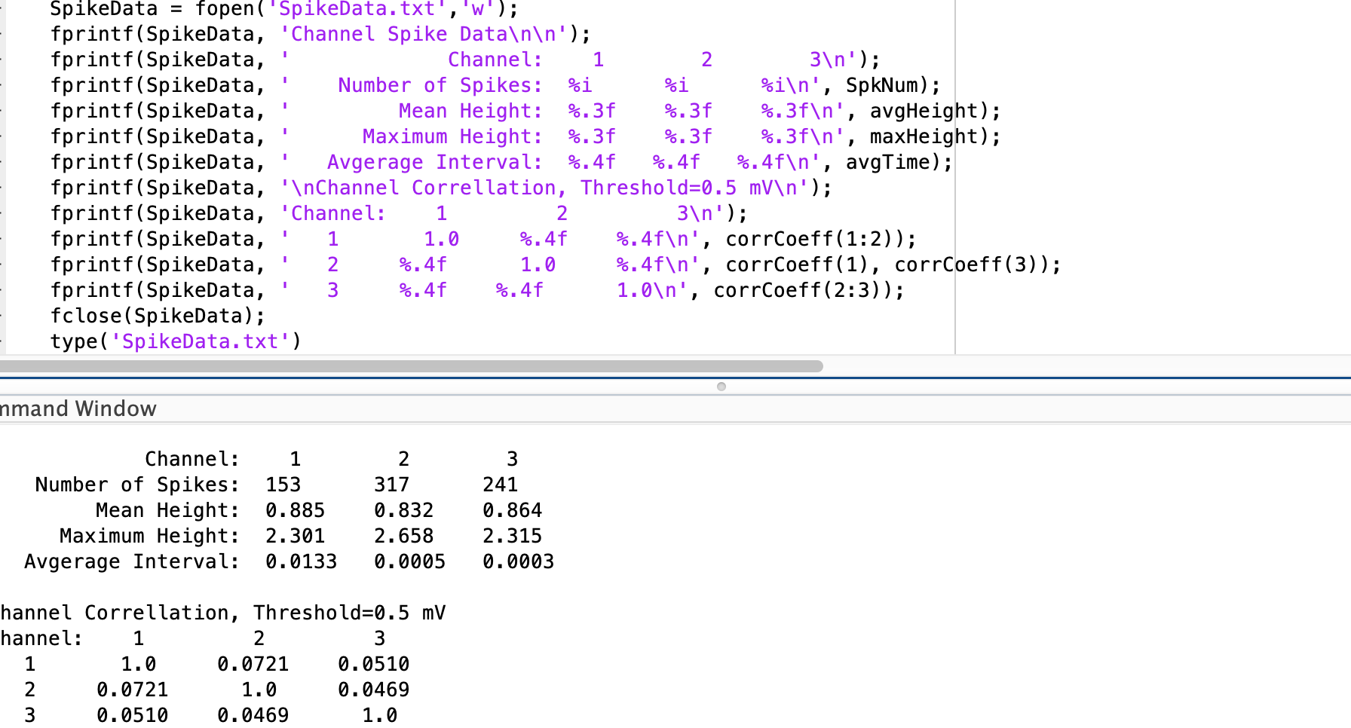This screenshot has width=1351, height=728.
Task: Click the fopen('SpikeData.txt','w') code line
Action: (285, 9)
